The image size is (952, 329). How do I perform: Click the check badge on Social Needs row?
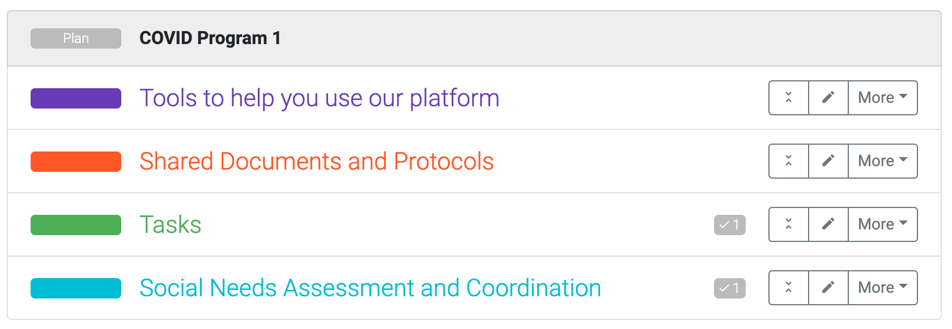(x=729, y=288)
